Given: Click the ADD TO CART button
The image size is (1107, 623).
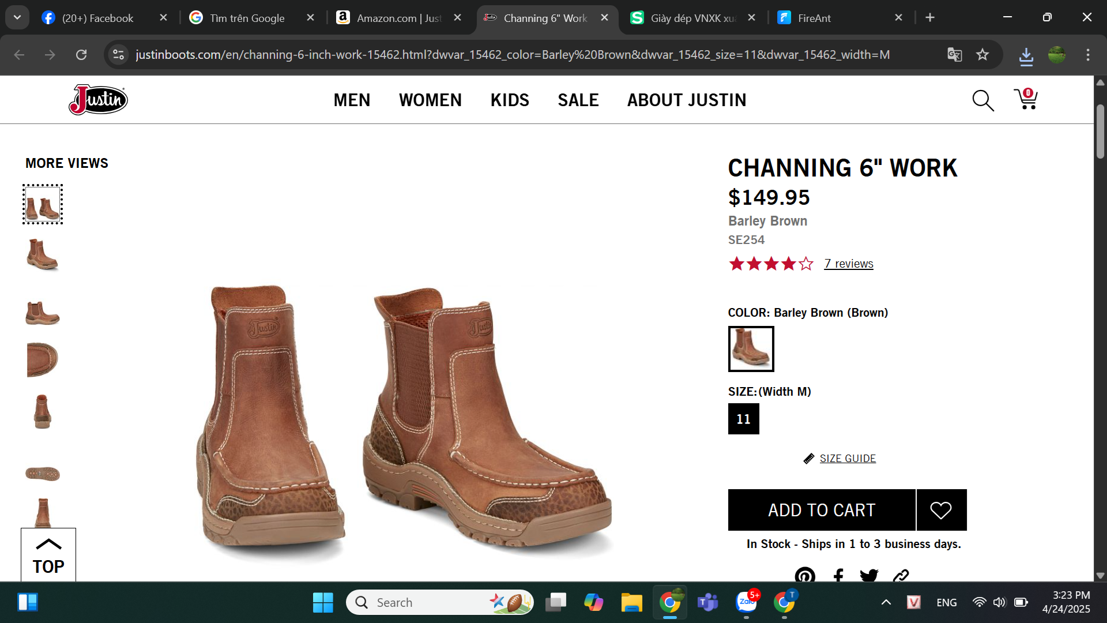Looking at the screenshot, I should pyautogui.click(x=821, y=510).
